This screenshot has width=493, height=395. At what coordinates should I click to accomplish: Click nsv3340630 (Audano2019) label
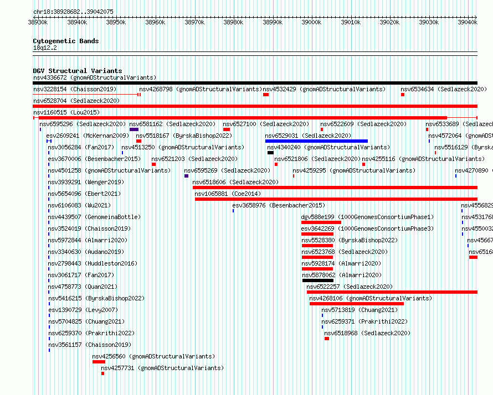86,252
